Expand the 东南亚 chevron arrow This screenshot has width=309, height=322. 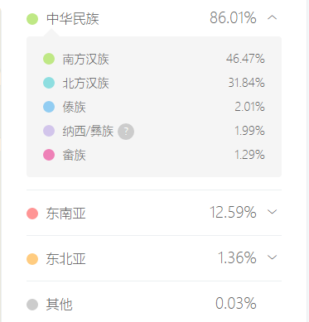tap(273, 212)
